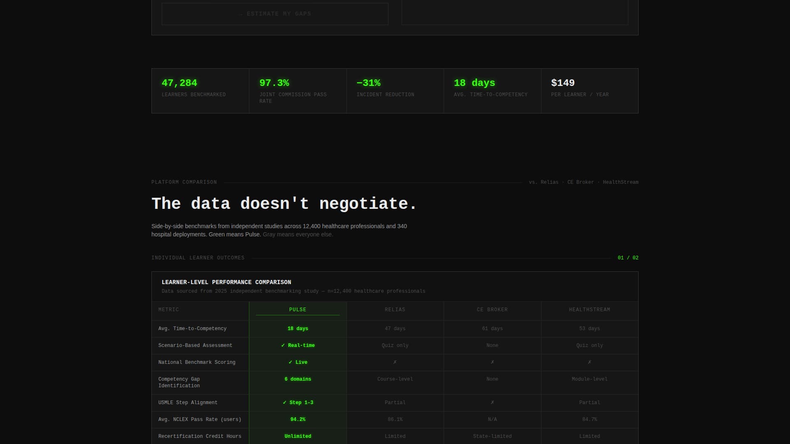The height and width of the screenshot is (444, 790).
Task: Click the Estimate My Gaps button
Action: coord(275,14)
